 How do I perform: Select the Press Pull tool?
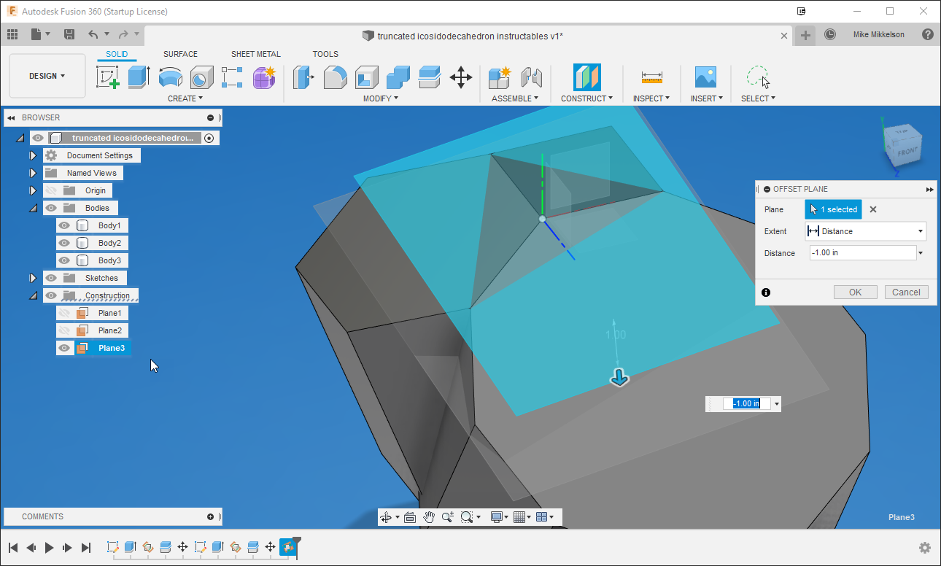pyautogui.click(x=303, y=77)
